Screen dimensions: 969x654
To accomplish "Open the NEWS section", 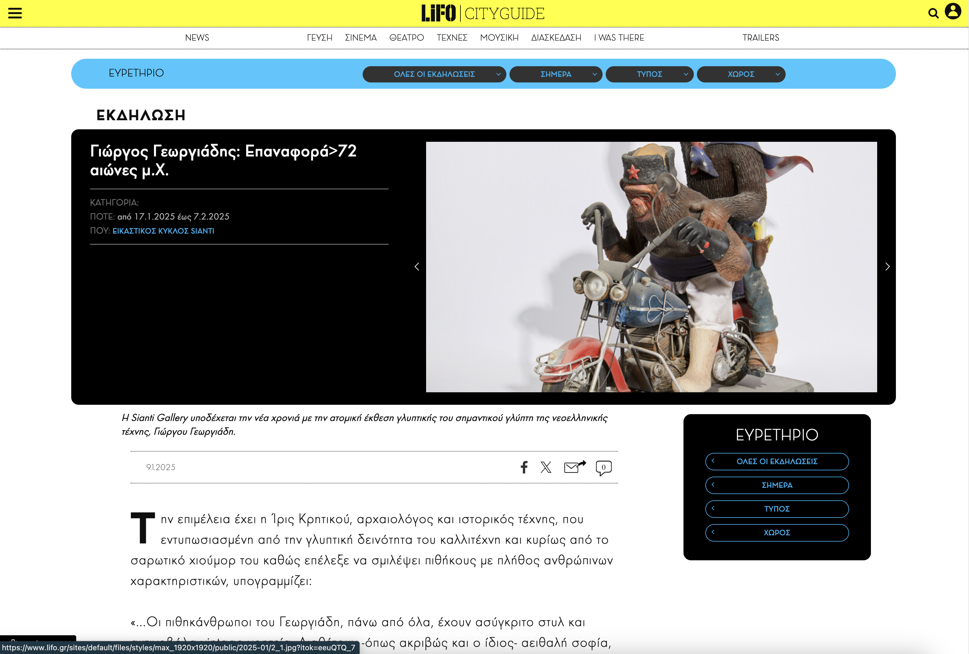I will 197,38.
